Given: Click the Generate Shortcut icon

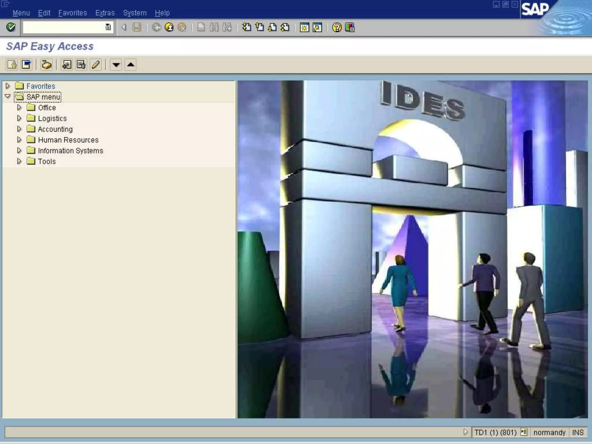Looking at the screenshot, I should [x=317, y=27].
